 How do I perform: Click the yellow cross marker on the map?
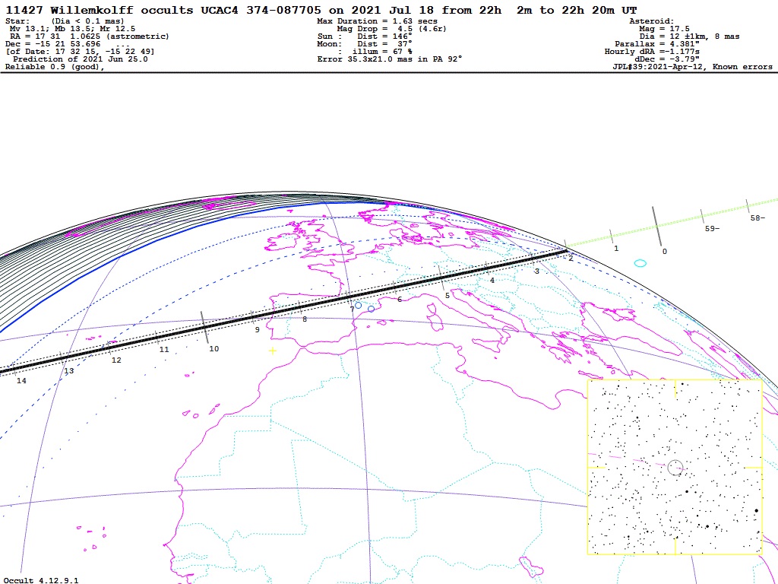[x=272, y=351]
